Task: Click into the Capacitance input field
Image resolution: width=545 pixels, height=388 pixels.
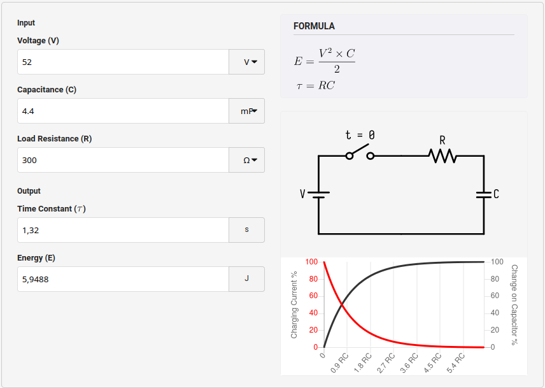Action: coord(123,111)
